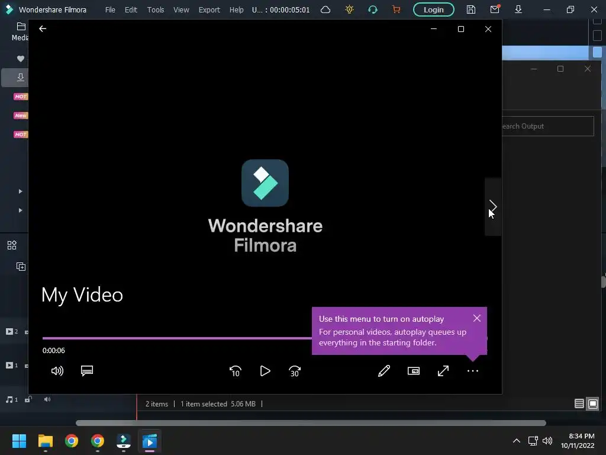Open the Filmora download icon

click(518, 9)
